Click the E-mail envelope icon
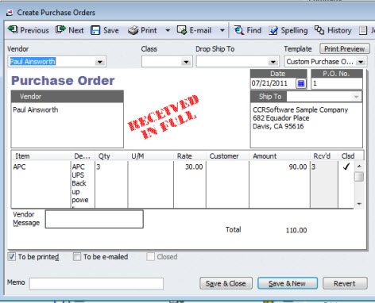This screenshot has height=303, width=375. click(182, 30)
